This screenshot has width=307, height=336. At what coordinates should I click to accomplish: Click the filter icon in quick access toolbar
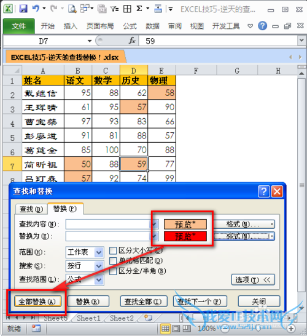114,9
